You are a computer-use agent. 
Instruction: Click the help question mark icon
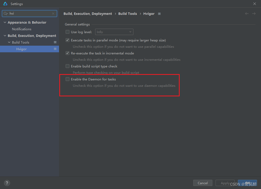tap(7, 183)
